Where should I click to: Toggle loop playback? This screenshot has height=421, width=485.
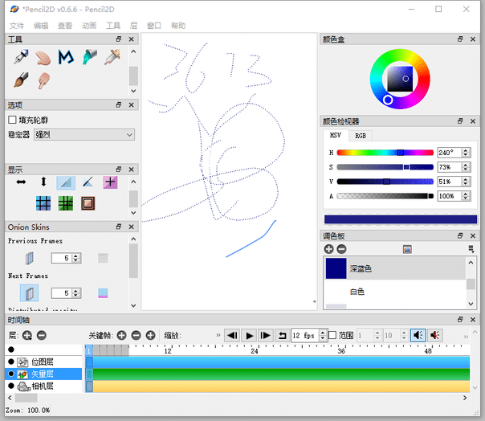[x=282, y=336]
